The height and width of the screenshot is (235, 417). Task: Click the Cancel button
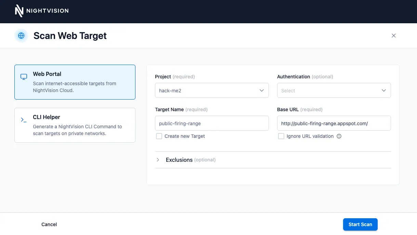tap(49, 224)
